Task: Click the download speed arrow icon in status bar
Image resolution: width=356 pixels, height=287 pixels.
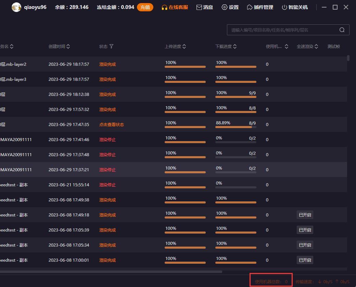Action: coord(320,282)
